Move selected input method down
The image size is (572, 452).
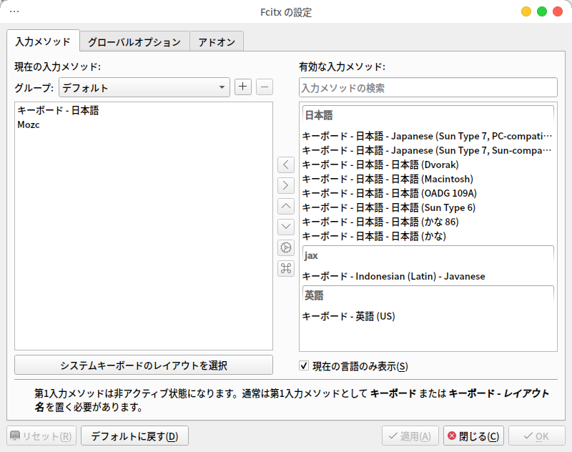(x=286, y=227)
